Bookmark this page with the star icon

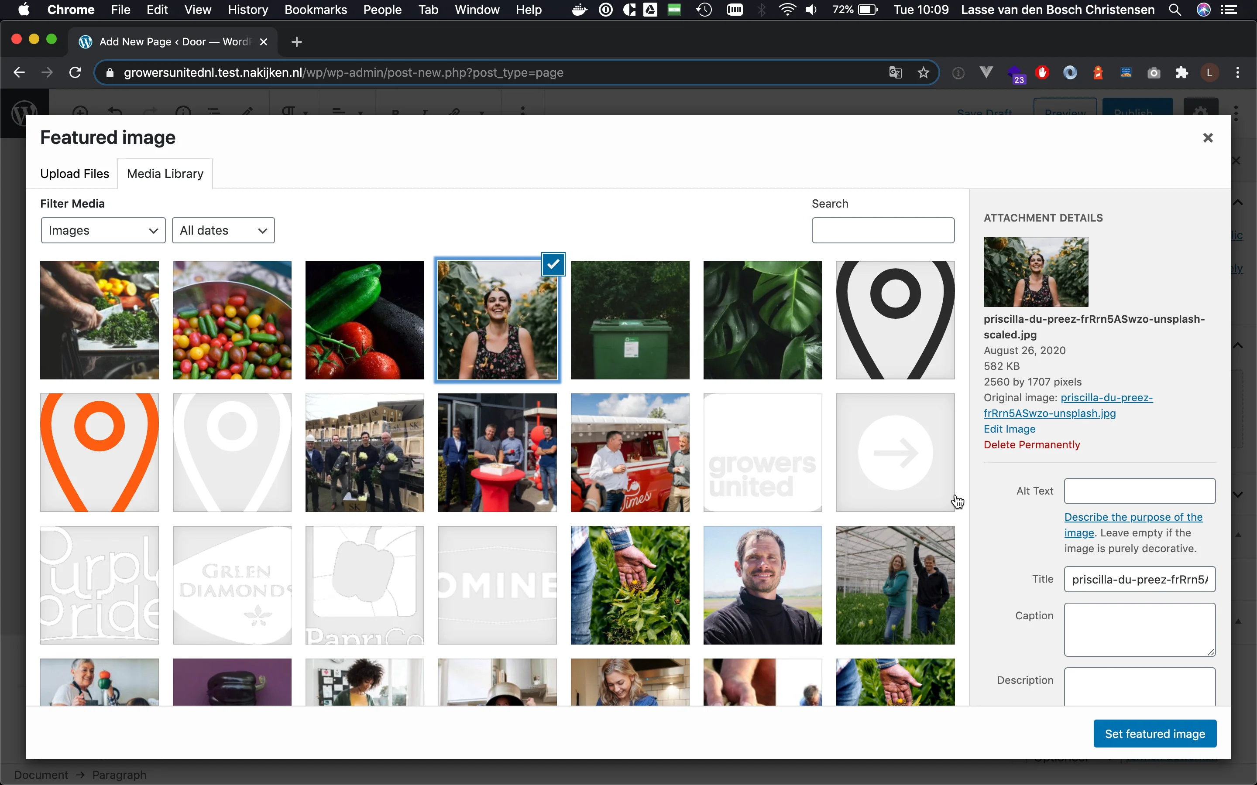click(x=923, y=73)
